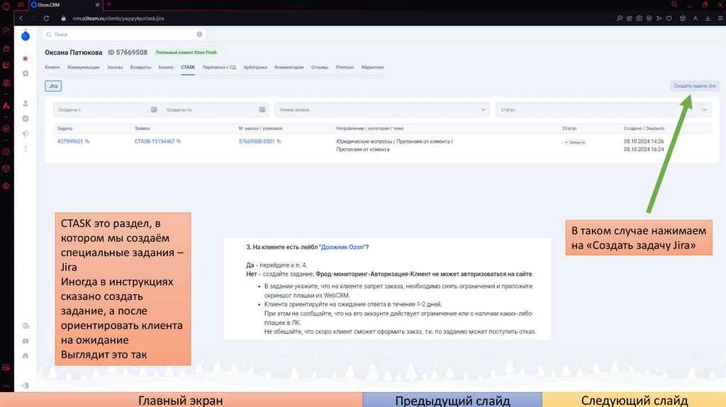Click the CRM search field Поиск
Screen dimensions: 726x407
click(x=124, y=35)
